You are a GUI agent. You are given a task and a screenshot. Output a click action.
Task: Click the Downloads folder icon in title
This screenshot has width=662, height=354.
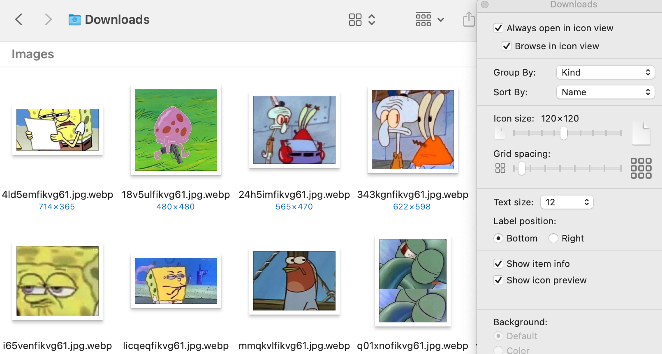point(74,19)
